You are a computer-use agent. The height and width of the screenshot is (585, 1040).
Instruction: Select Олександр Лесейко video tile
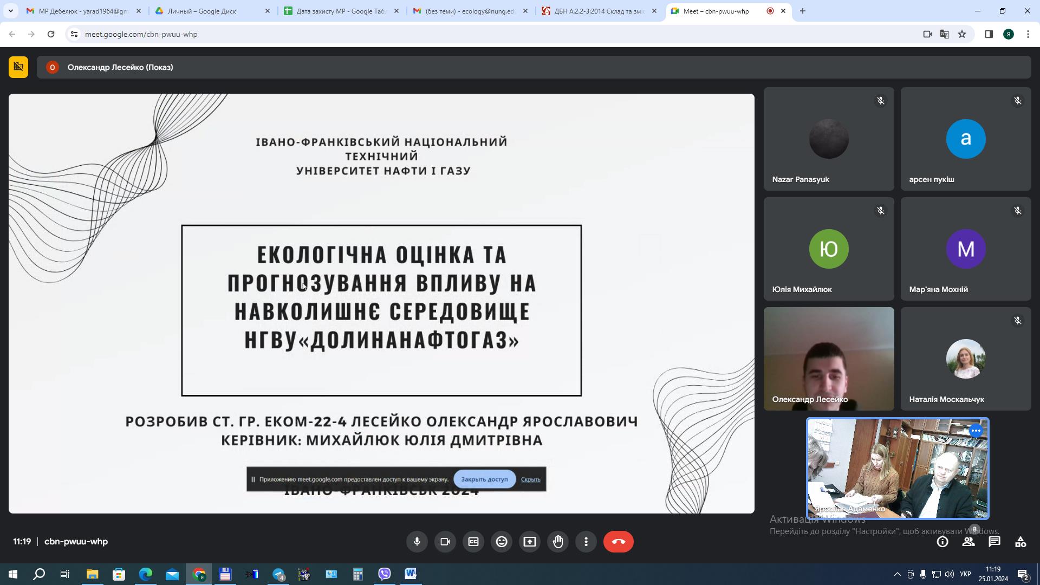click(x=829, y=359)
